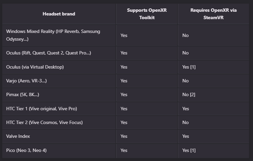
Task: Click the SteamVR "No" cell for Windows Mixed Reality
Action: [x=185, y=35]
